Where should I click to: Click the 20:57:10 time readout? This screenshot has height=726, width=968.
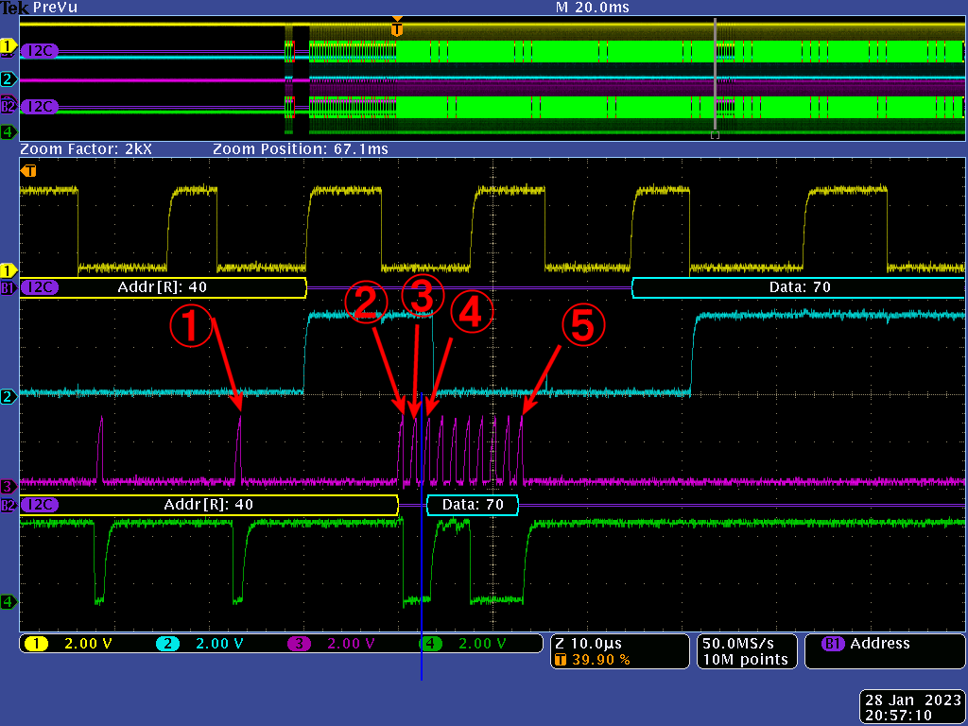(898, 716)
